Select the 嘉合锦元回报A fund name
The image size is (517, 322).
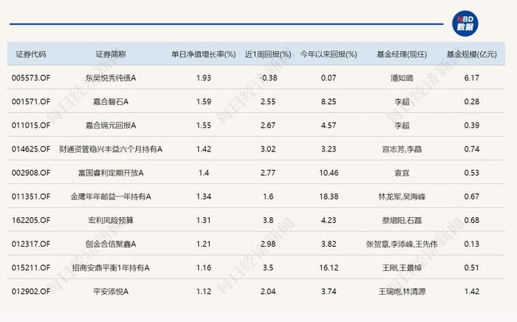point(111,126)
